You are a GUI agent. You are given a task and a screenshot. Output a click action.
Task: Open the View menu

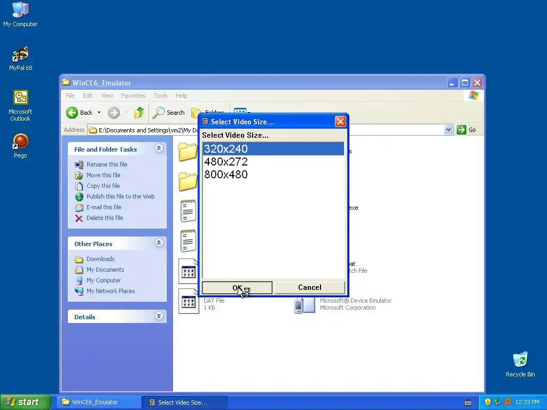107,96
